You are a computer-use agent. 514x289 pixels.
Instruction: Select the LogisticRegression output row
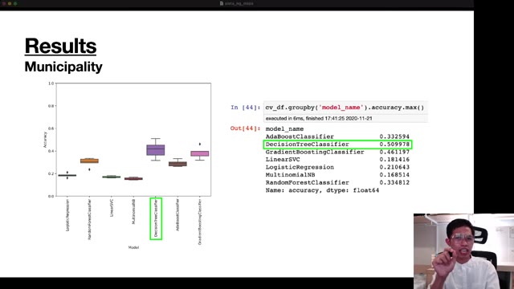click(x=337, y=167)
